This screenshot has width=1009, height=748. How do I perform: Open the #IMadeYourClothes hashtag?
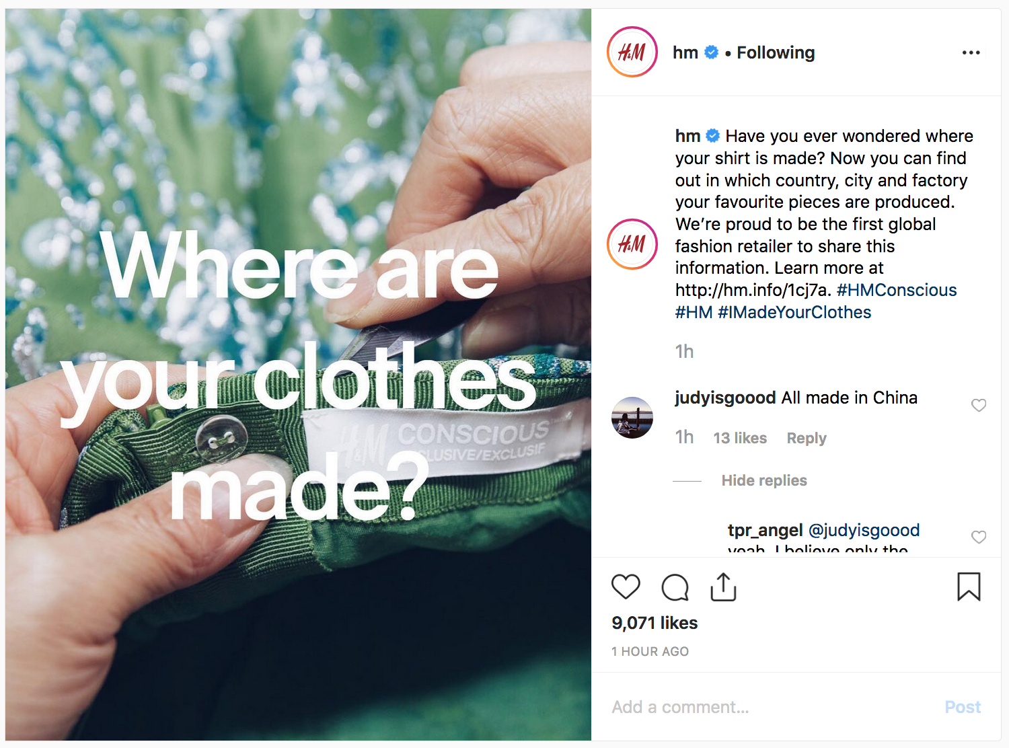point(794,312)
